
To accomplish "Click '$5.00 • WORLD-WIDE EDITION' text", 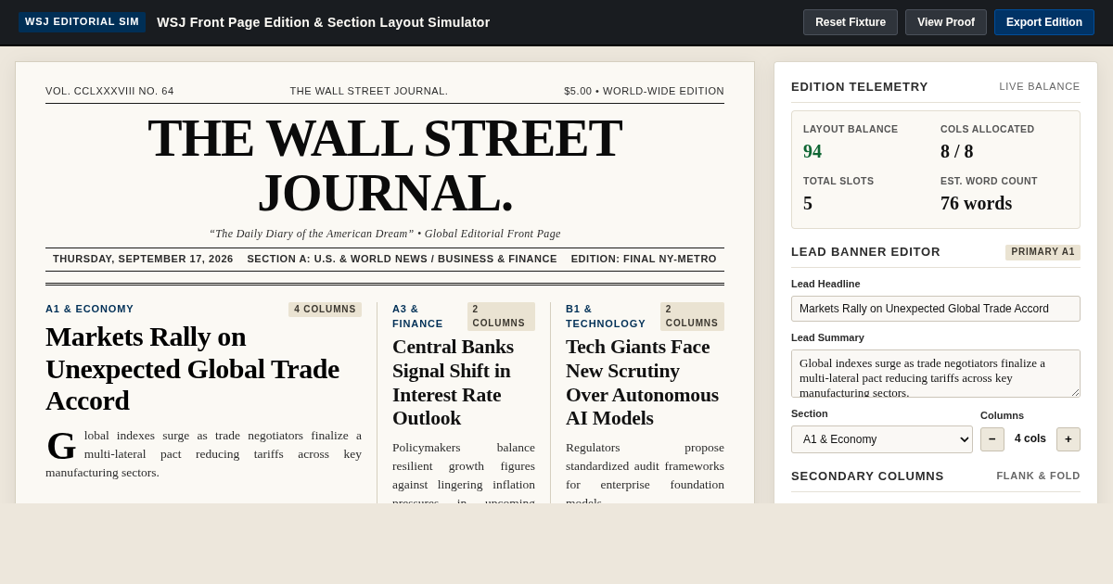I will tap(644, 91).
